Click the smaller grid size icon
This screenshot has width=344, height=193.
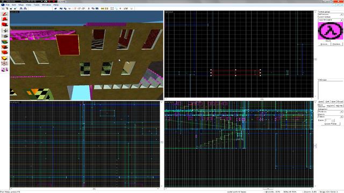11,9
